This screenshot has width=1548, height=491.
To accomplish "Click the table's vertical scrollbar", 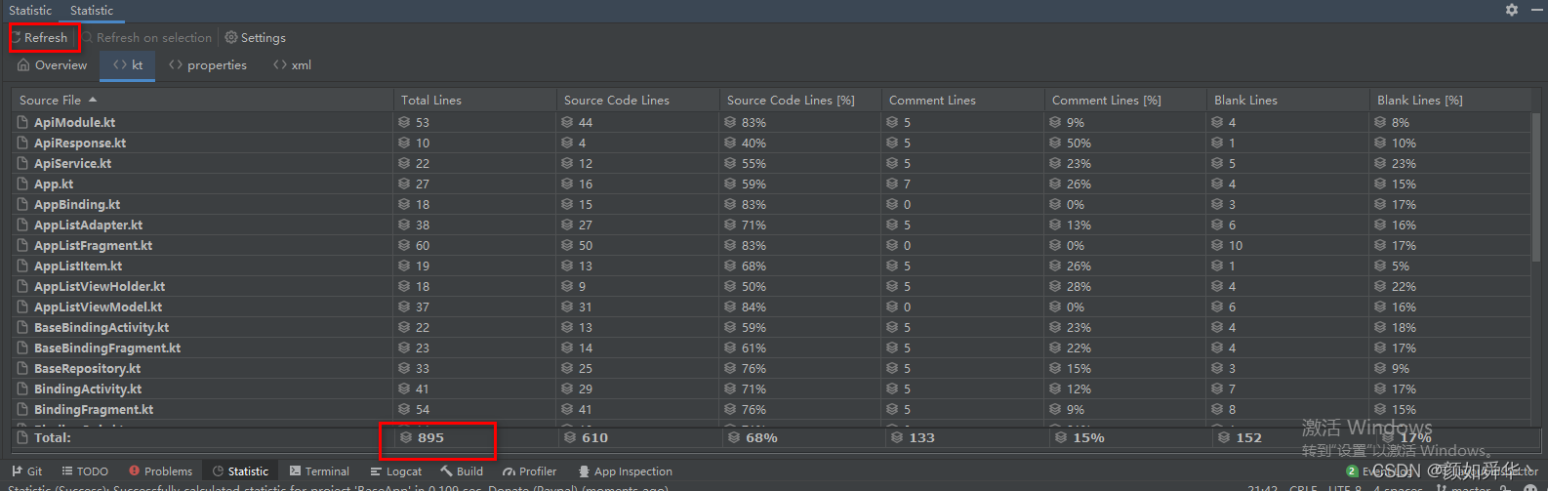I will [x=1536, y=185].
